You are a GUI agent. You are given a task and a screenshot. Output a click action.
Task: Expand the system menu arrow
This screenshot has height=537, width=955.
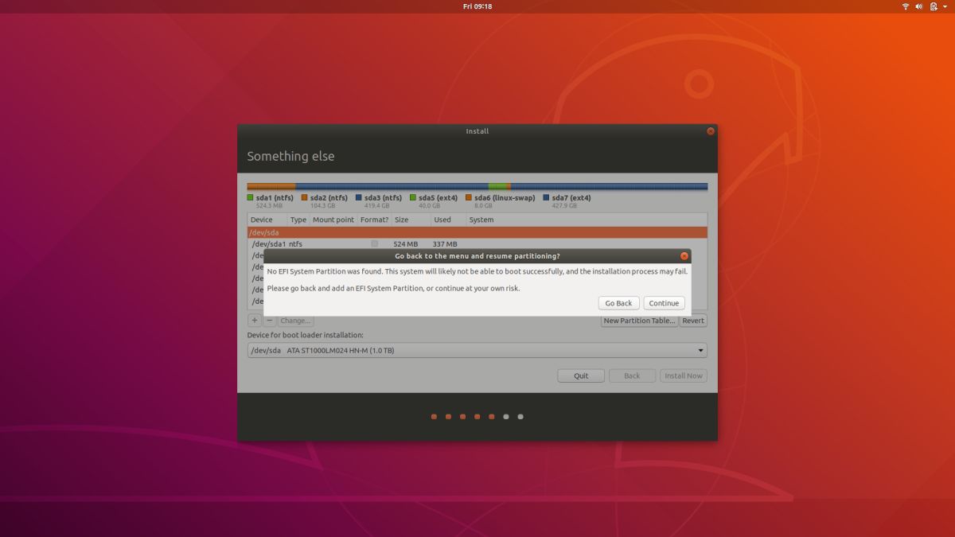(945, 6)
